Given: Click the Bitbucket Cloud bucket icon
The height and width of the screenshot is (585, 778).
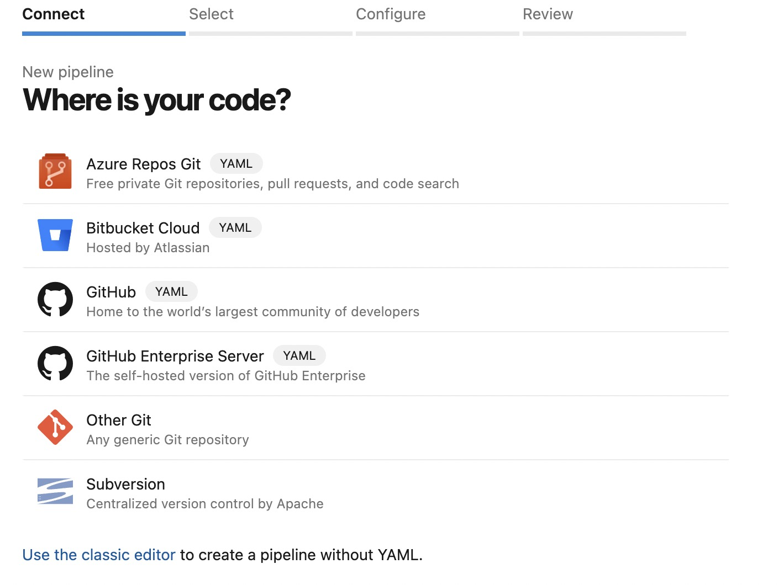Looking at the screenshot, I should click(x=55, y=235).
